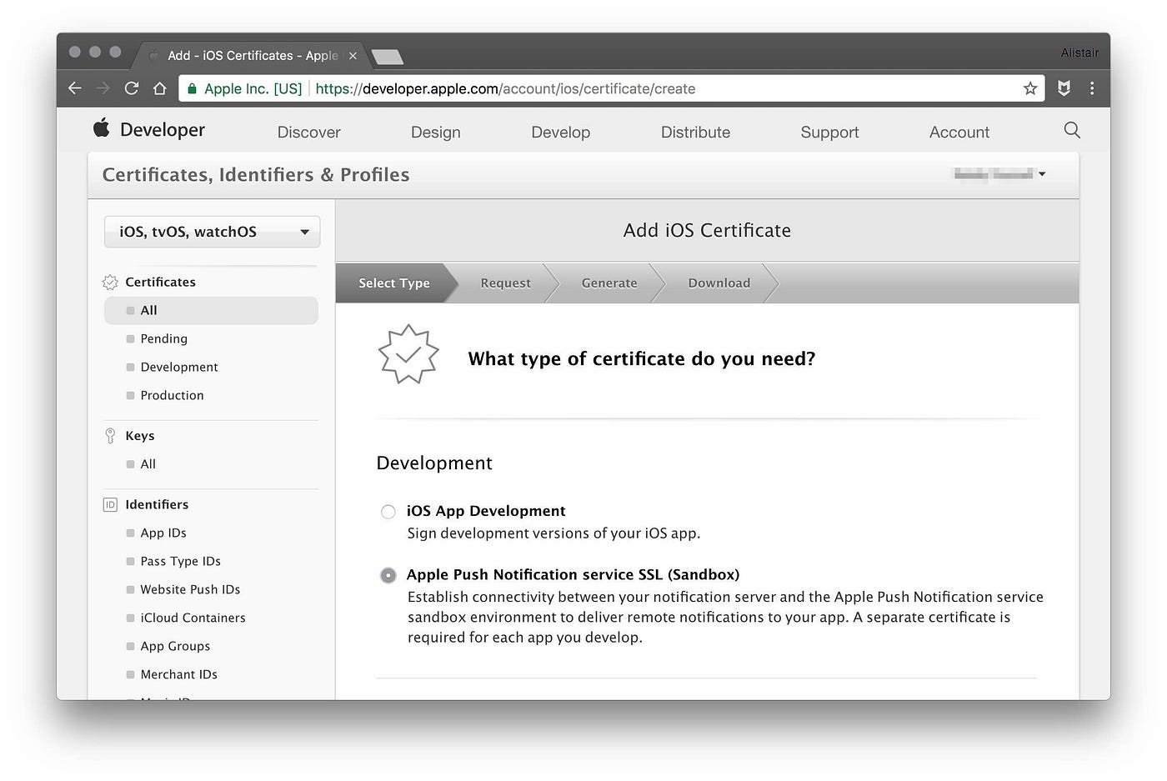The image size is (1167, 781).
Task: Open App Groups under Identifiers
Action: [x=175, y=646]
